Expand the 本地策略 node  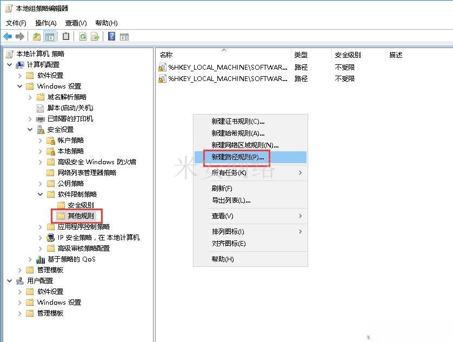(41, 151)
